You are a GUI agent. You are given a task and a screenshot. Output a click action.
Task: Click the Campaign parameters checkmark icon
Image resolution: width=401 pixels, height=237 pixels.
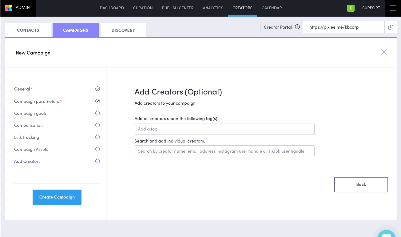tap(97, 101)
